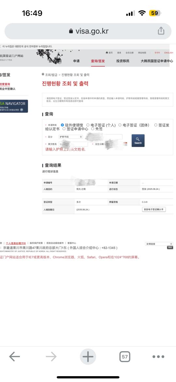
Task: Open the tab switcher showing 57
Action: pyautogui.click(x=125, y=357)
